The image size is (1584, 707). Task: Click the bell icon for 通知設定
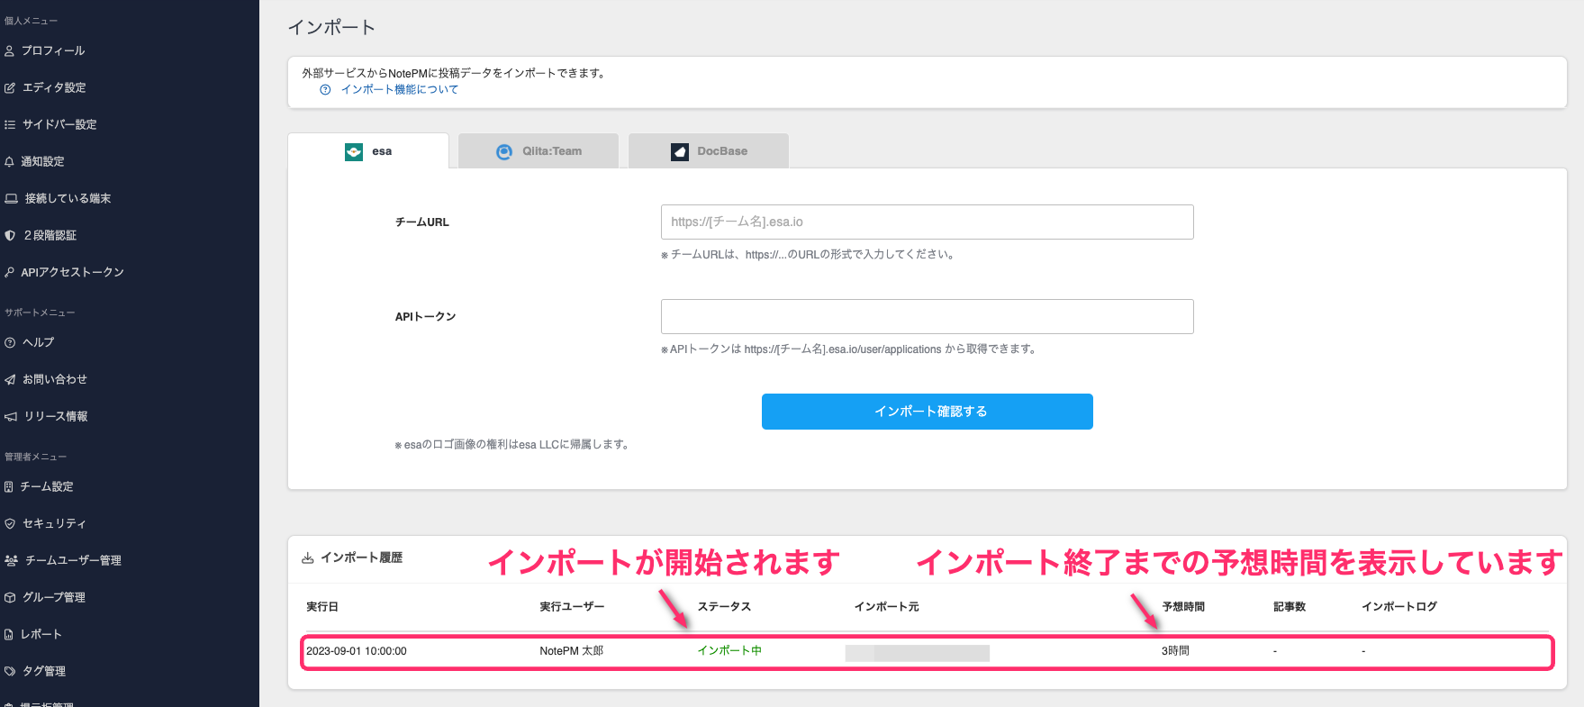click(10, 162)
